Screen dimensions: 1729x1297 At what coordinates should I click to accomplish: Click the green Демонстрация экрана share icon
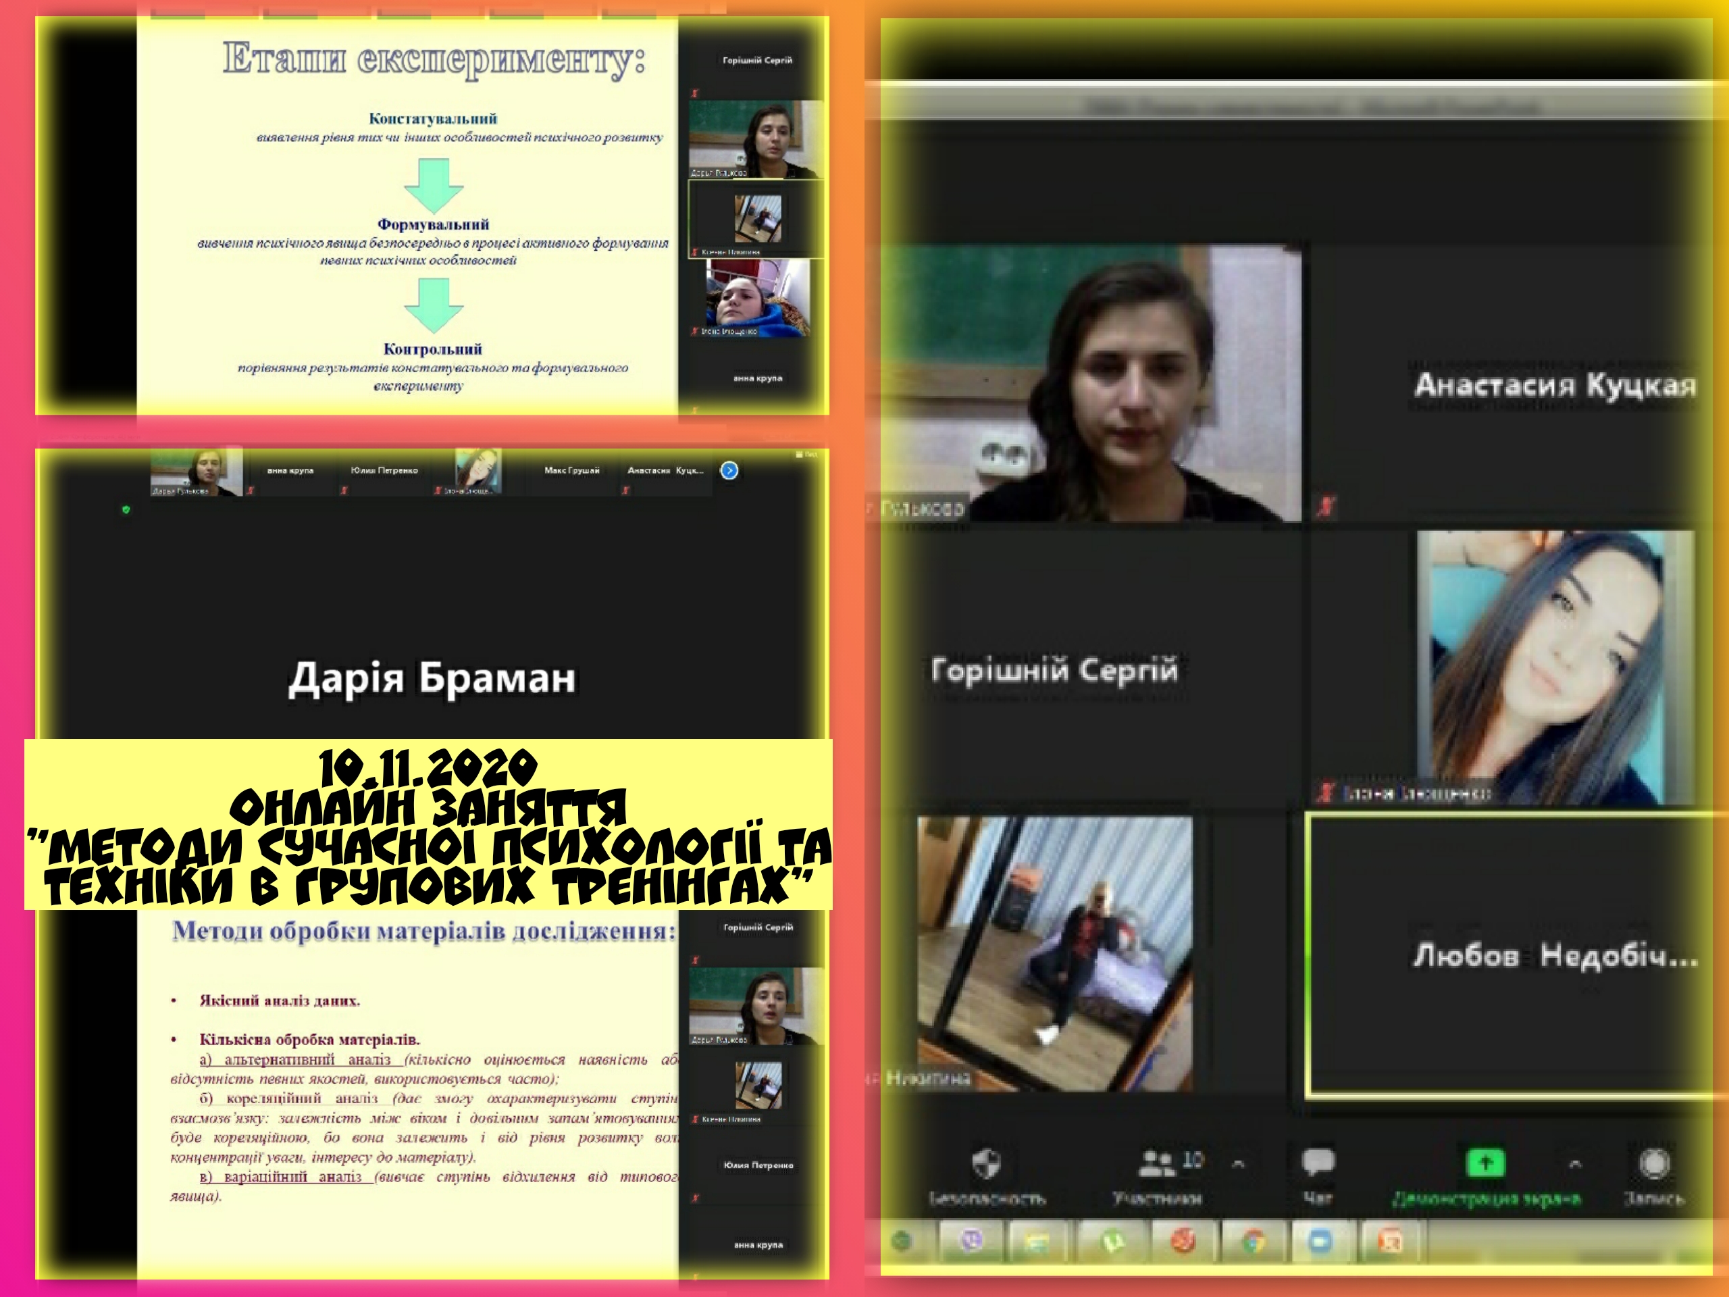coord(1485,1163)
